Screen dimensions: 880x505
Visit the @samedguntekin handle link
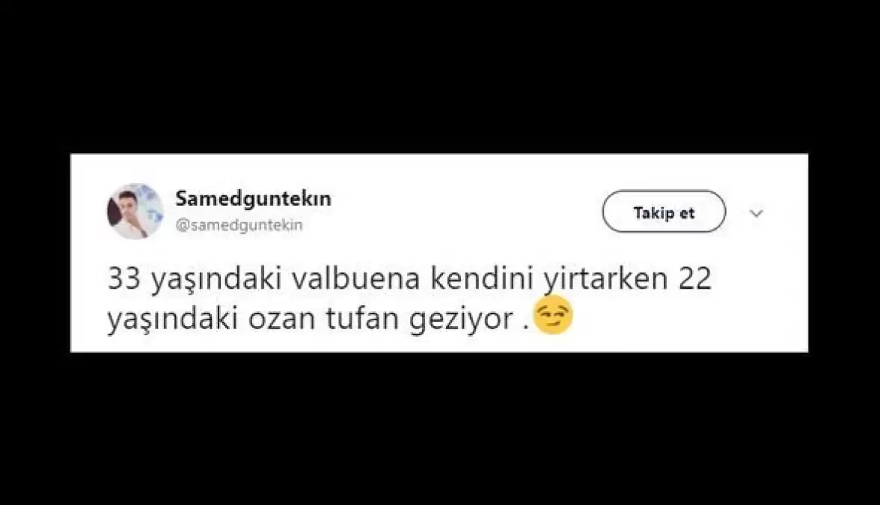[x=239, y=225]
